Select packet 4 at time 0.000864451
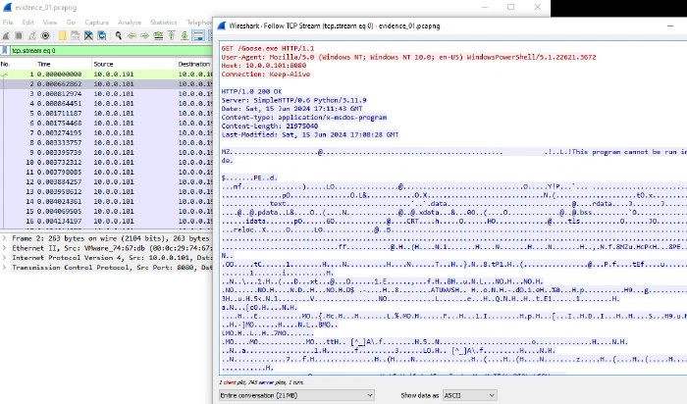 point(106,103)
